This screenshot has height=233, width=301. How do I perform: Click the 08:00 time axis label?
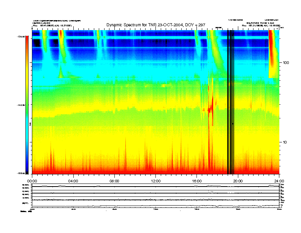point(114,181)
